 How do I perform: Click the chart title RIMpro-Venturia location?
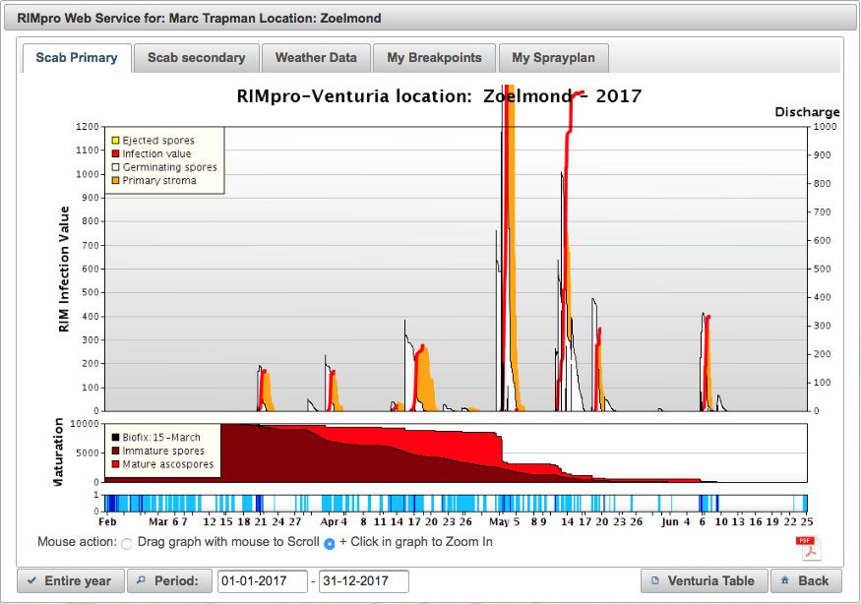(439, 96)
